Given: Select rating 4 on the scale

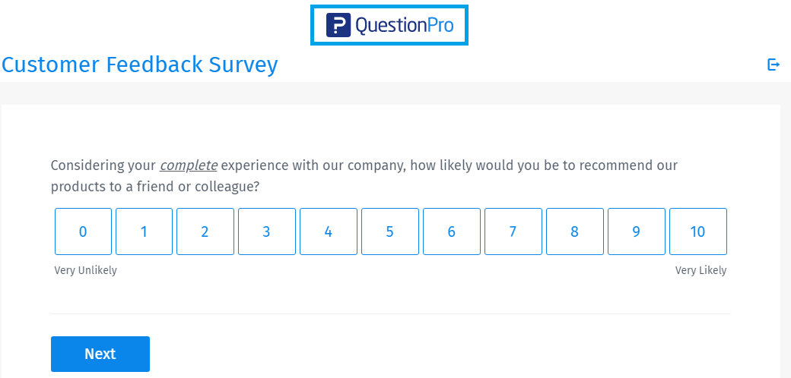Looking at the screenshot, I should click(329, 232).
